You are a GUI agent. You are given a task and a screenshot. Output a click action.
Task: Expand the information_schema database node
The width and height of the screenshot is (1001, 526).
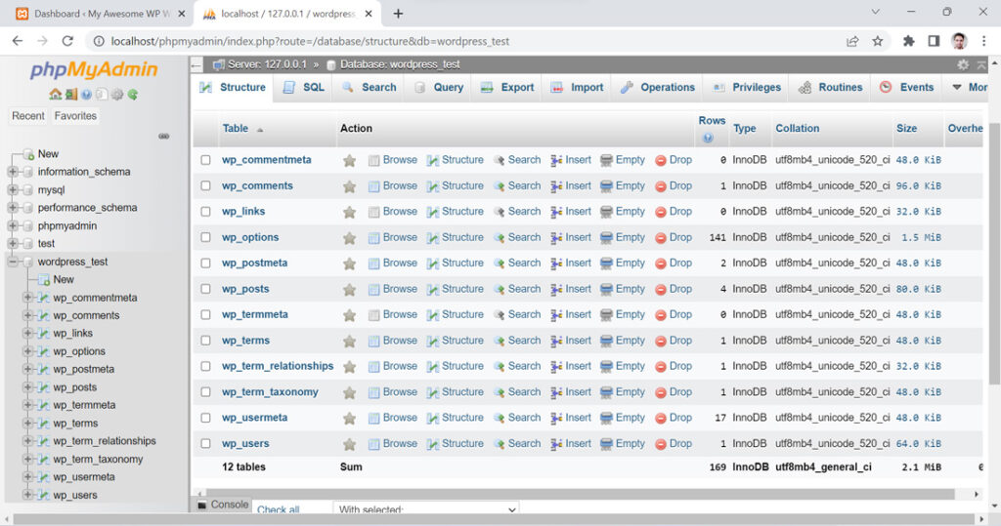13,172
